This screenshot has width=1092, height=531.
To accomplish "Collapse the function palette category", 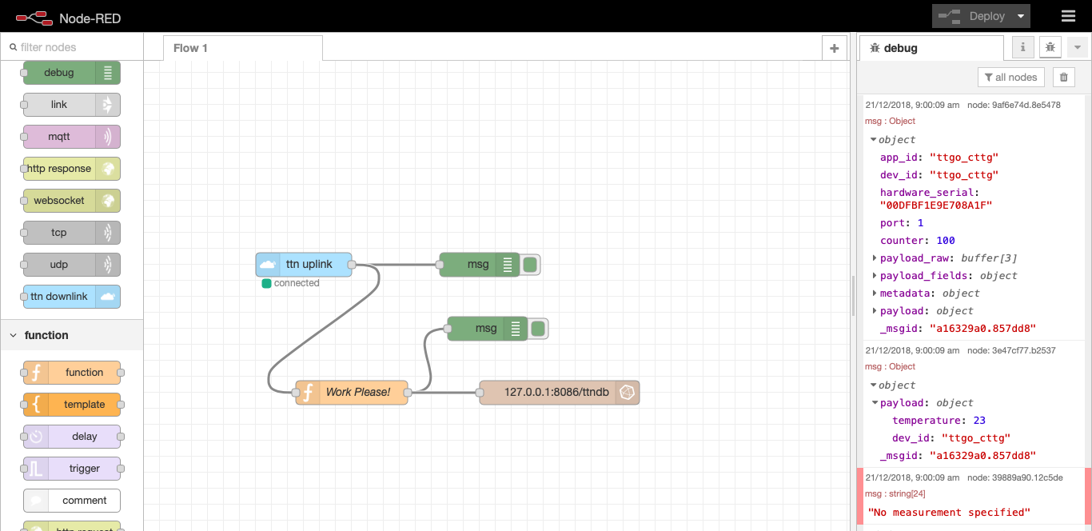I will coord(71,335).
